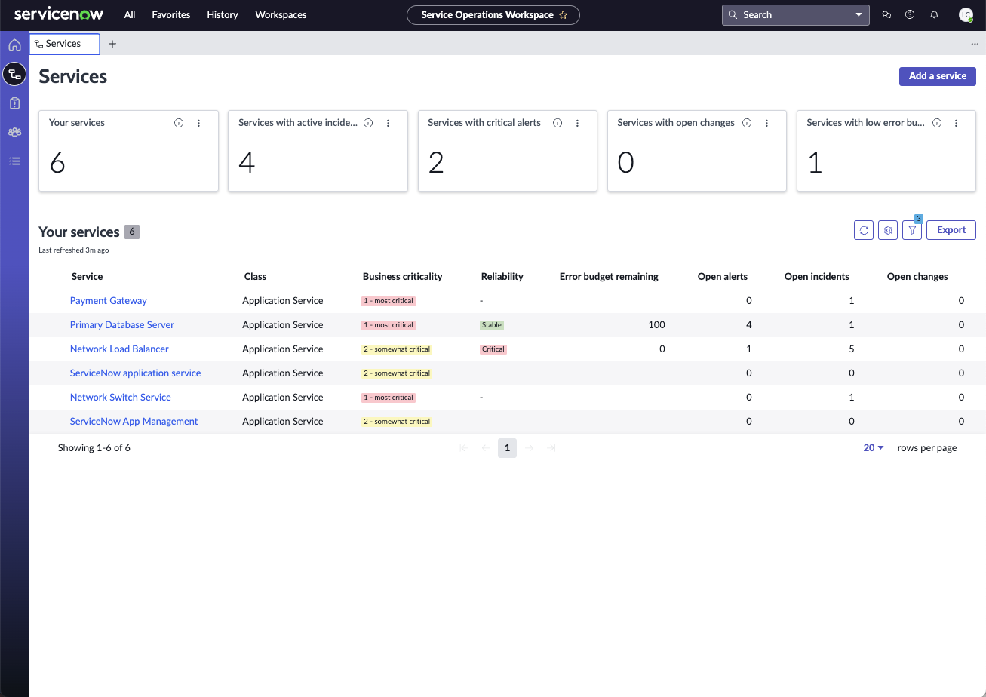Open Your services card kebab menu
Viewport: 986px width, 697px height.
[199, 123]
